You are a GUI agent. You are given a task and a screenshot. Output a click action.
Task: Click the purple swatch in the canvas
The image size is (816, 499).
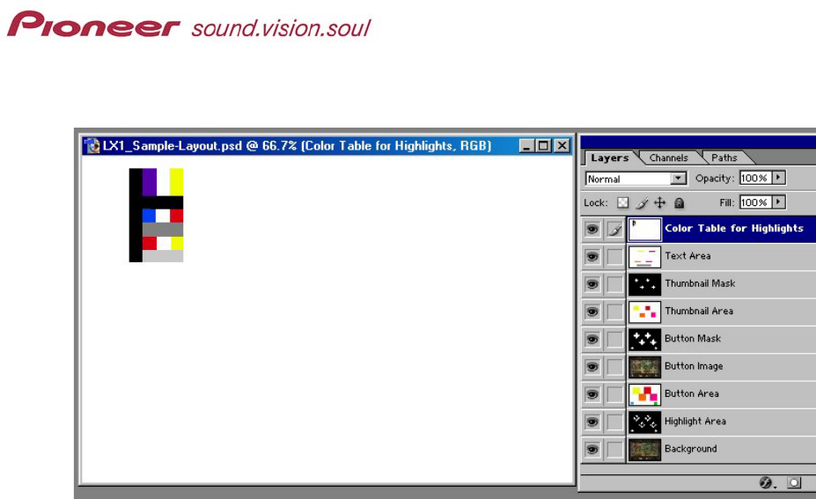click(150, 182)
